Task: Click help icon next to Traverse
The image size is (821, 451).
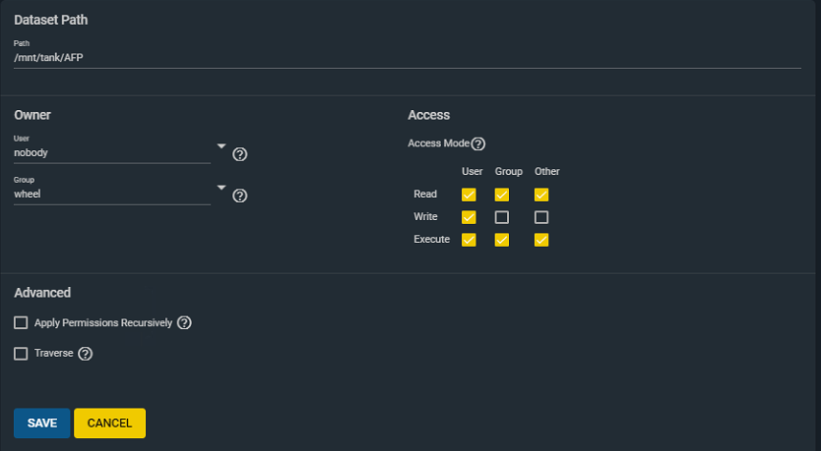Action: tap(86, 354)
